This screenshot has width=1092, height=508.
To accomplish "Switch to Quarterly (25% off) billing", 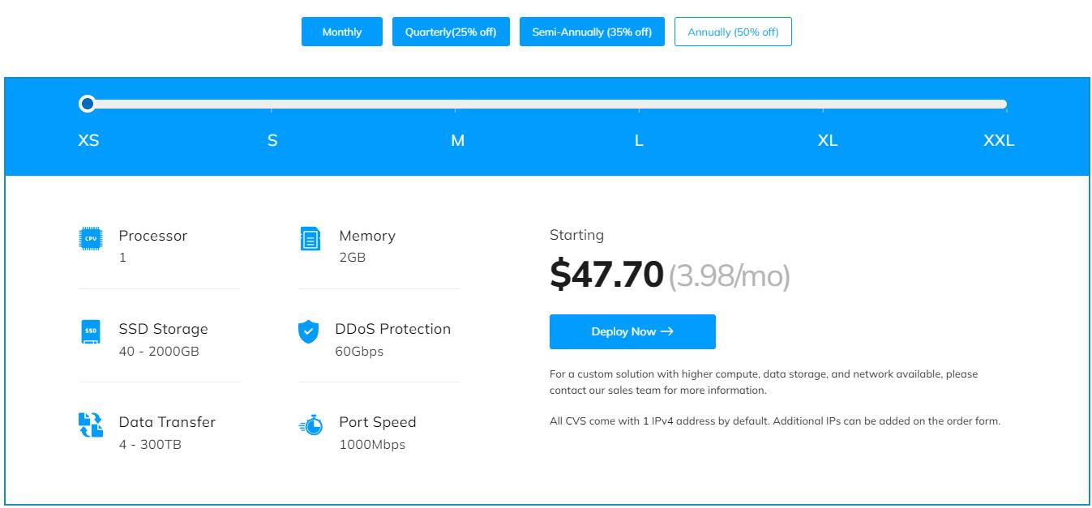I will (451, 32).
